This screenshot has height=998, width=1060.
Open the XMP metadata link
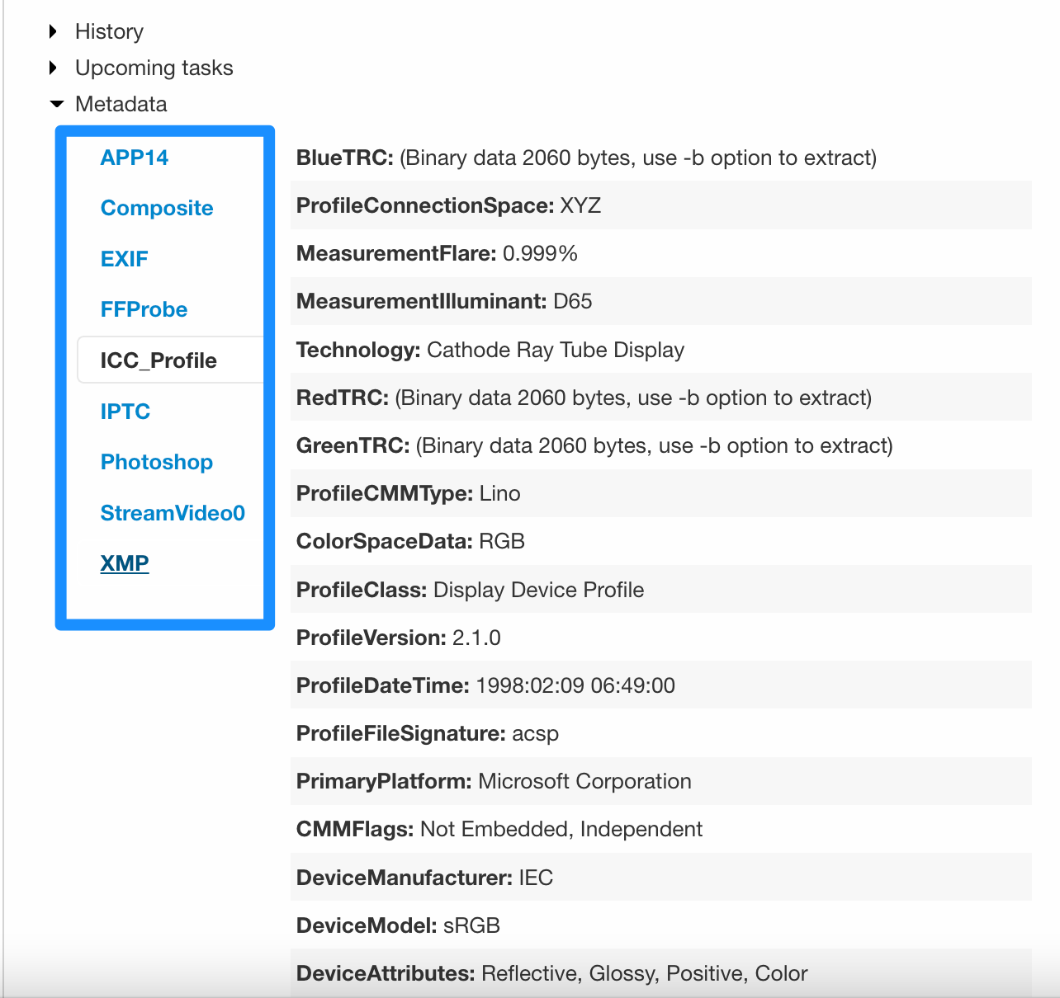tap(125, 563)
